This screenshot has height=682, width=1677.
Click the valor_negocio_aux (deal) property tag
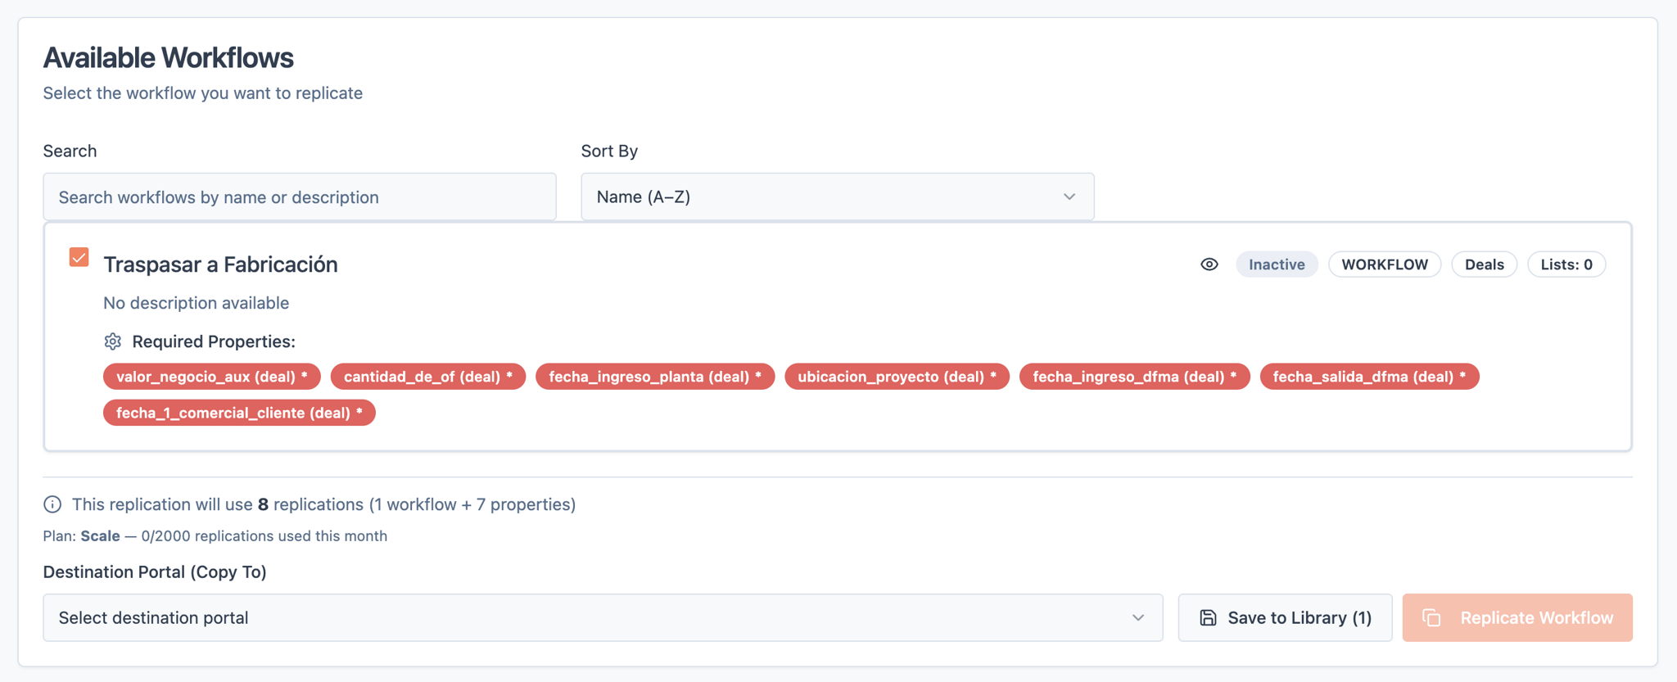click(x=211, y=377)
